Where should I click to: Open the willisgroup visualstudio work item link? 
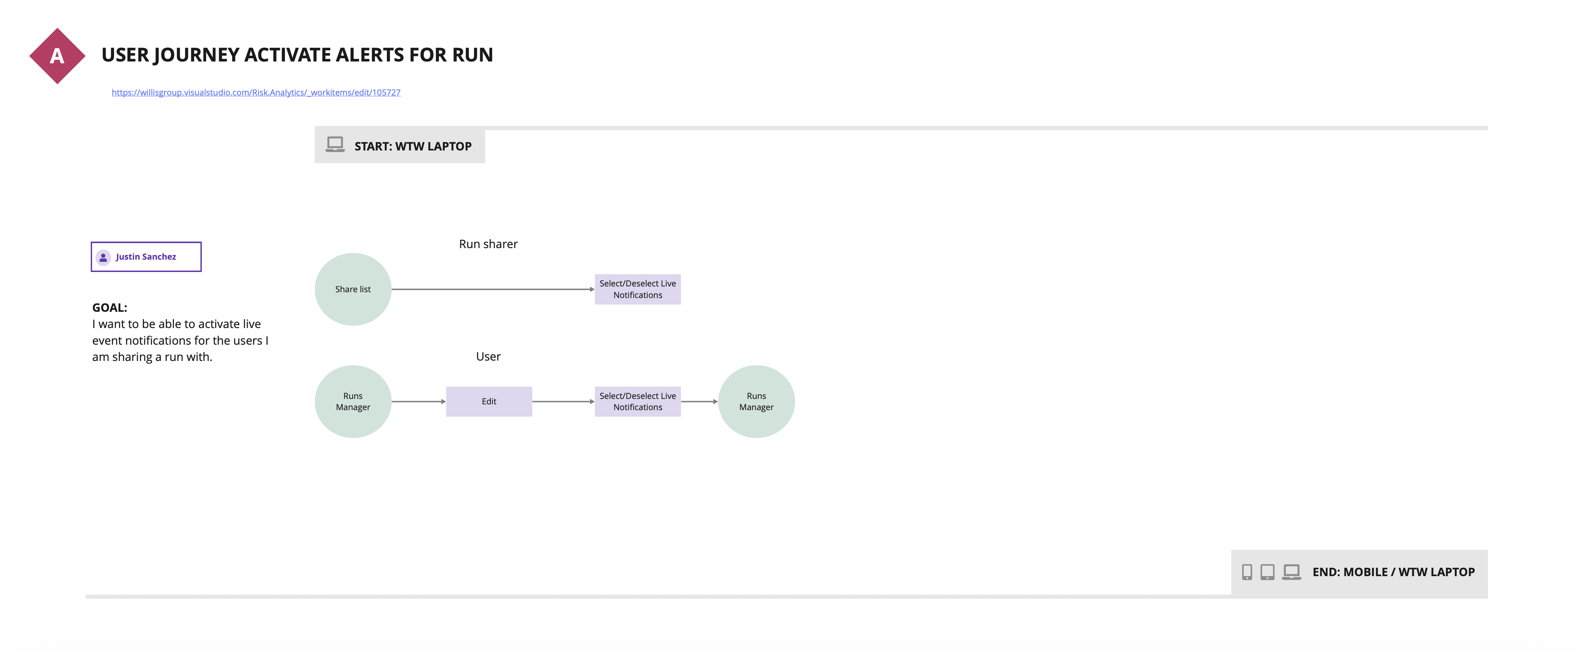(256, 92)
